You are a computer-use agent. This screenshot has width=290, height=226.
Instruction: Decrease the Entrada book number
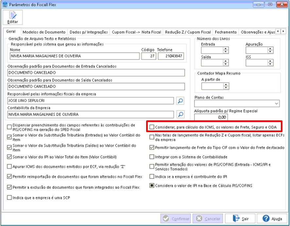pyautogui.click(x=226, y=52)
